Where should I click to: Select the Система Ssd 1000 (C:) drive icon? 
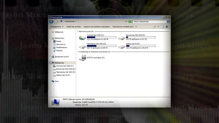[82, 38]
